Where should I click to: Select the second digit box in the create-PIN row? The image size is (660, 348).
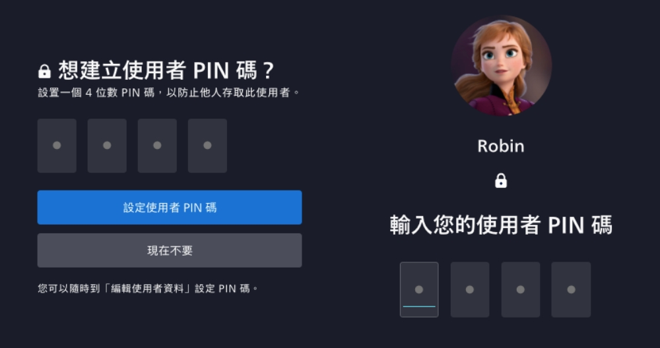tap(107, 146)
